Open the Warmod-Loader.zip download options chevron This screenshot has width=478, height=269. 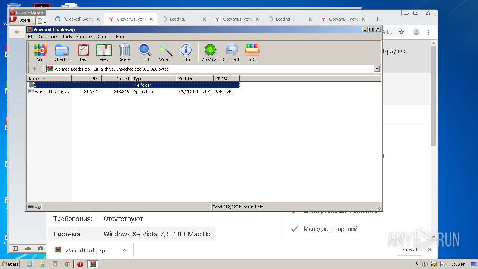coord(125,250)
